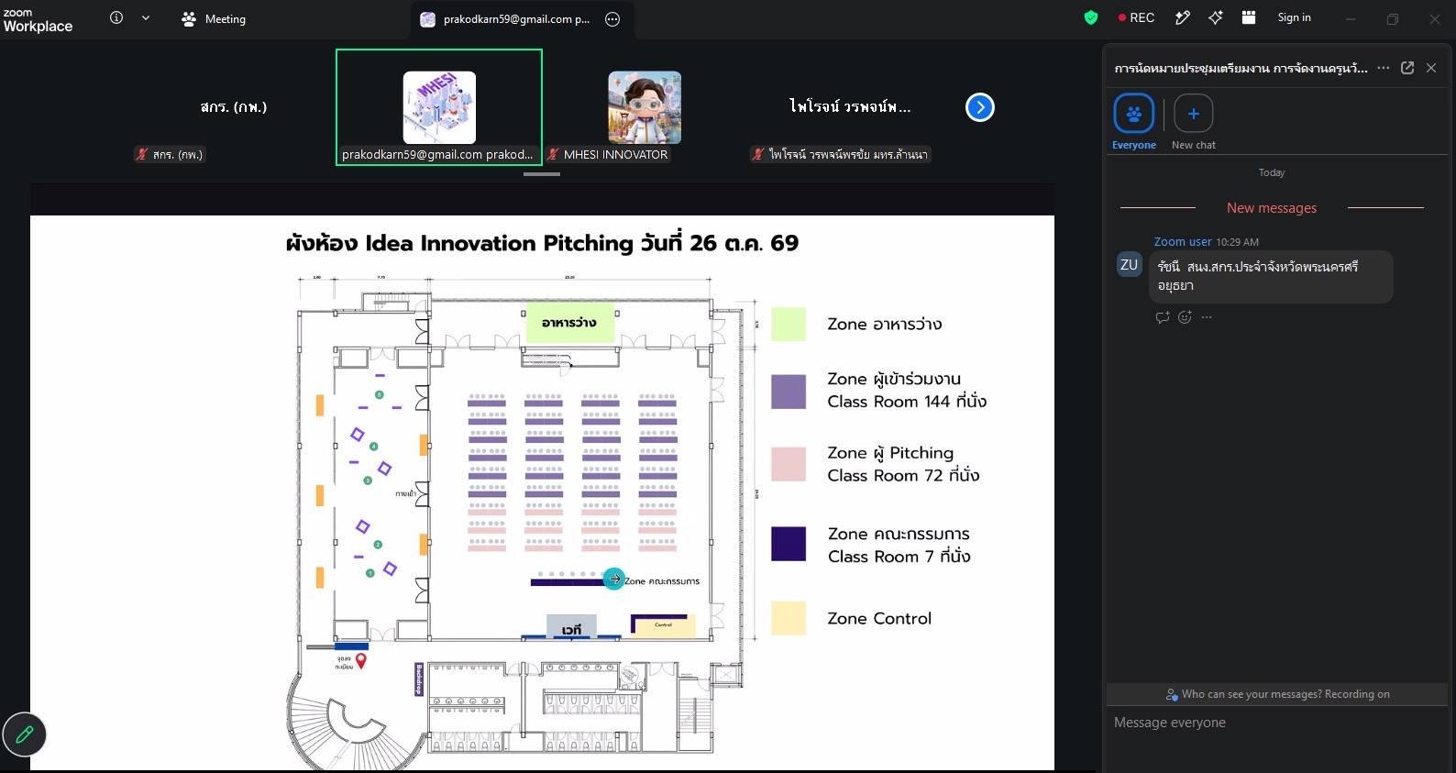
Task: Reply to the Zoom user message
Action: 1163,317
